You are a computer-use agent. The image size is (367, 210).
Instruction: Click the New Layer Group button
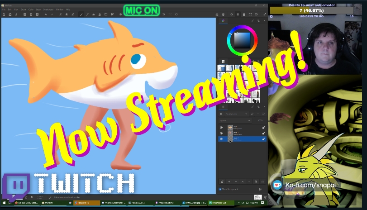point(222,181)
